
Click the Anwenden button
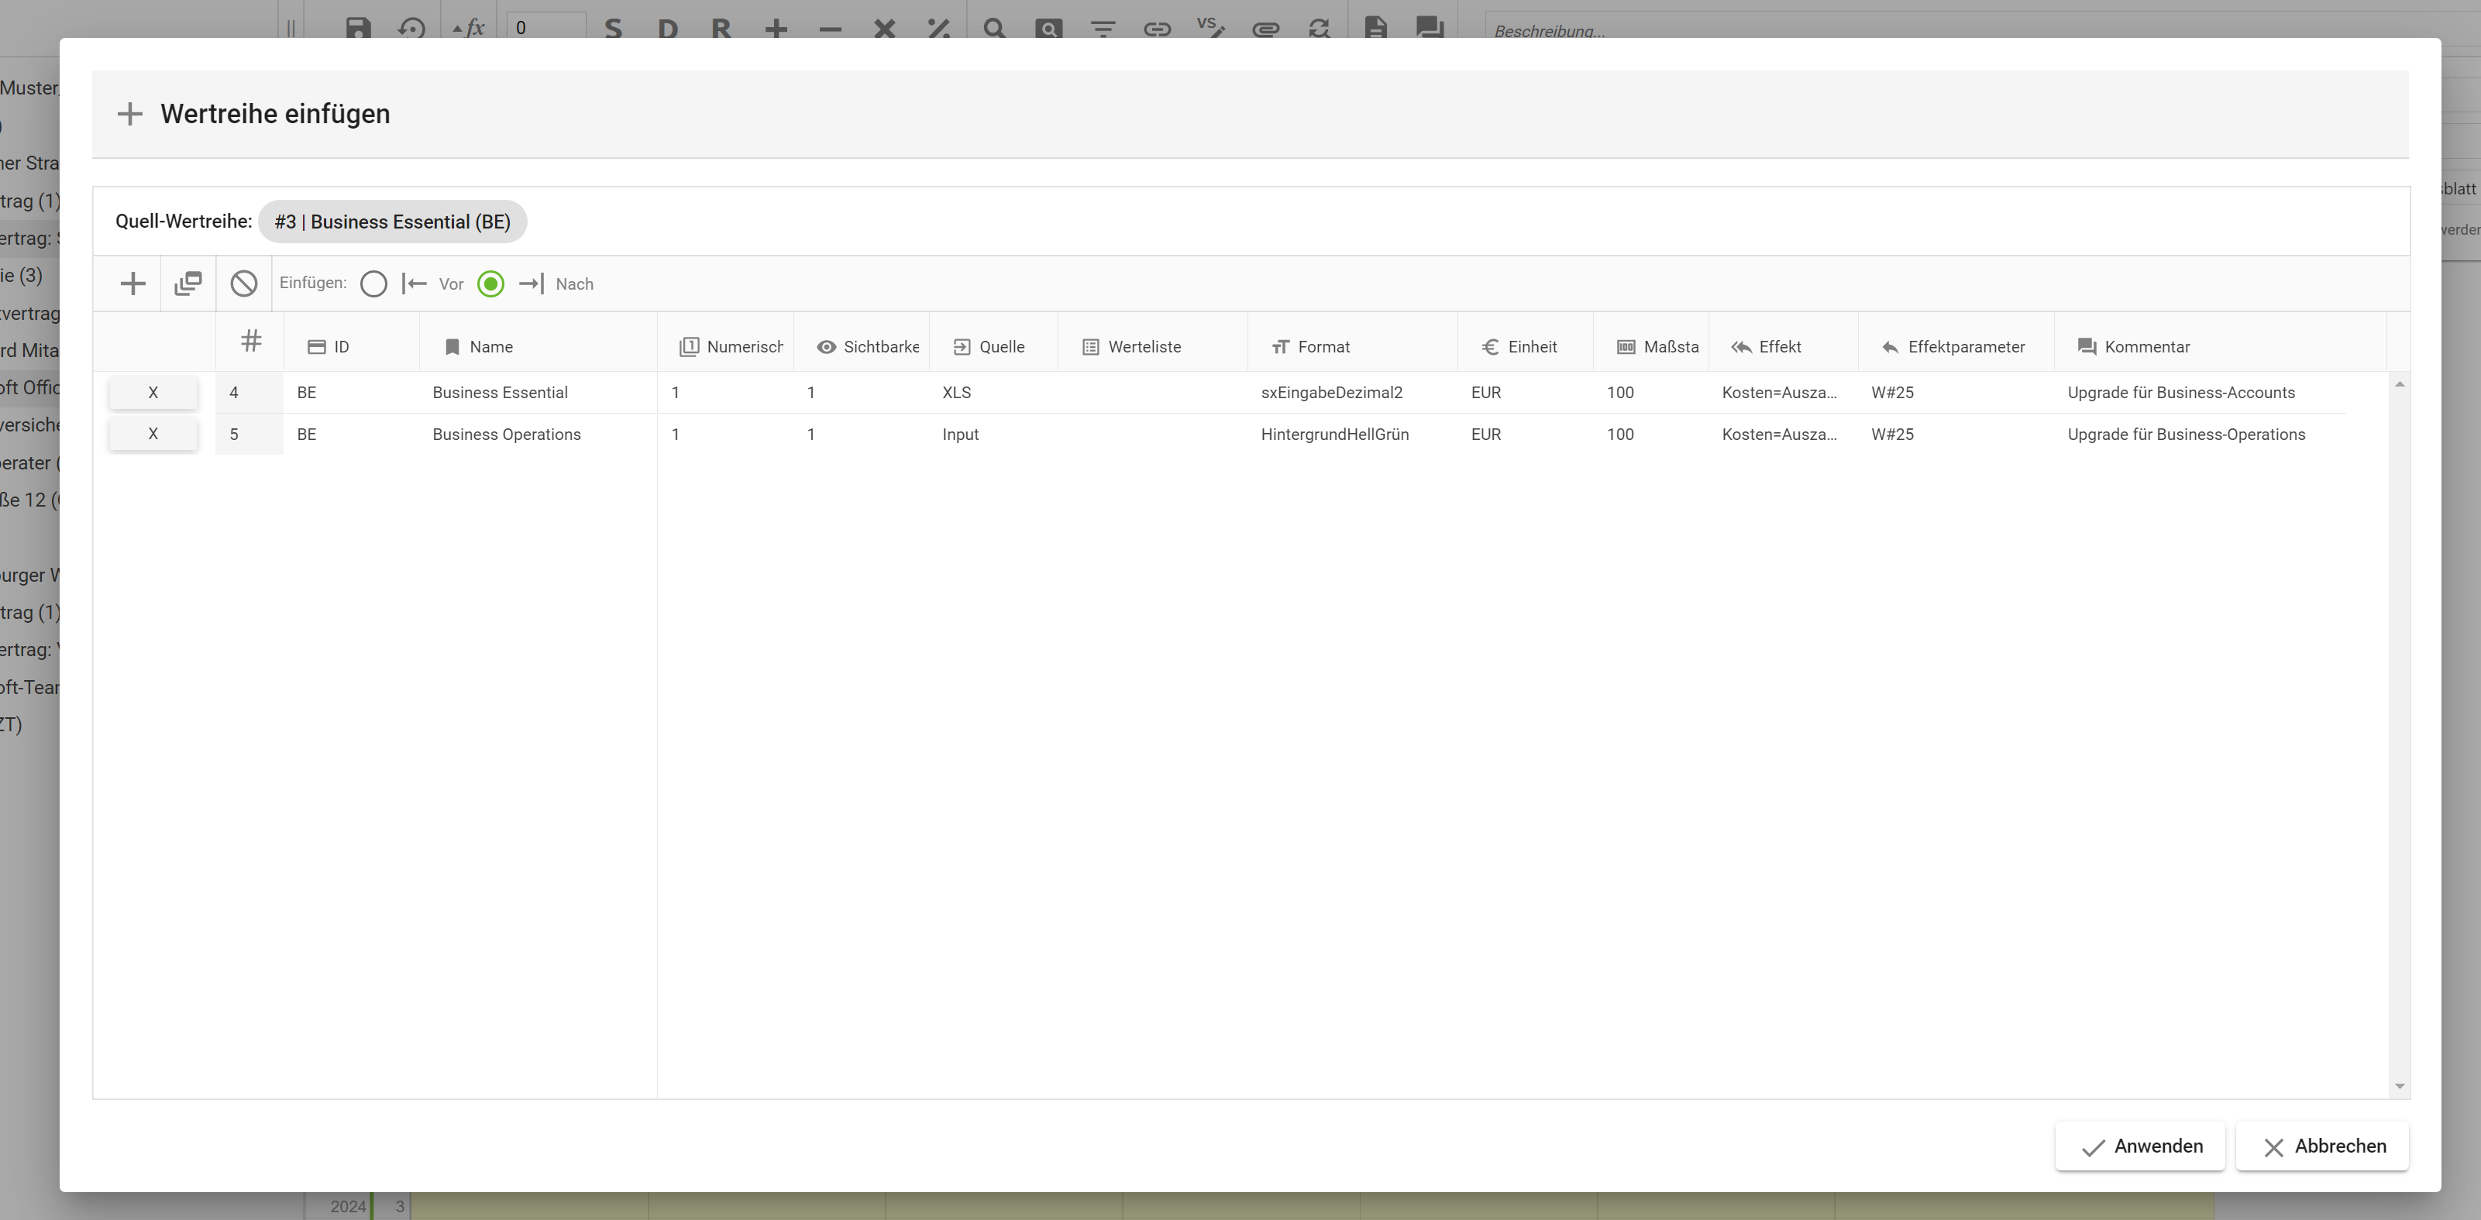pos(2140,1146)
